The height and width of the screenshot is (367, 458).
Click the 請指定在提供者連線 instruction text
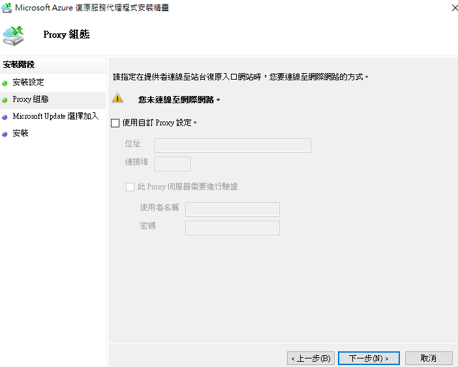[241, 77]
